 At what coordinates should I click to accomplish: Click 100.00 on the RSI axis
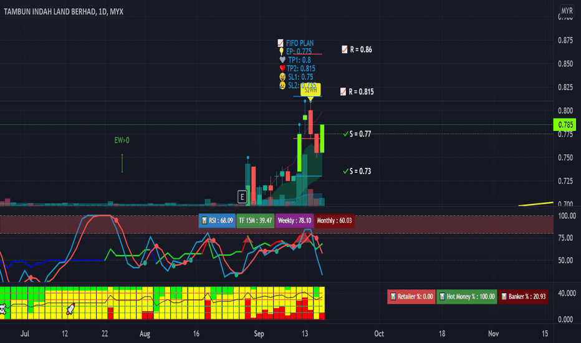[x=567, y=216]
